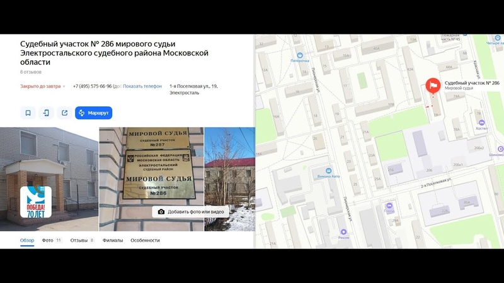Click building 22А on the map
The image size is (504, 283).
pyautogui.click(x=445, y=211)
